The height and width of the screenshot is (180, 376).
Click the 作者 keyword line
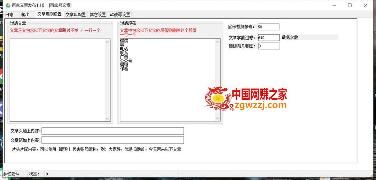(124, 69)
